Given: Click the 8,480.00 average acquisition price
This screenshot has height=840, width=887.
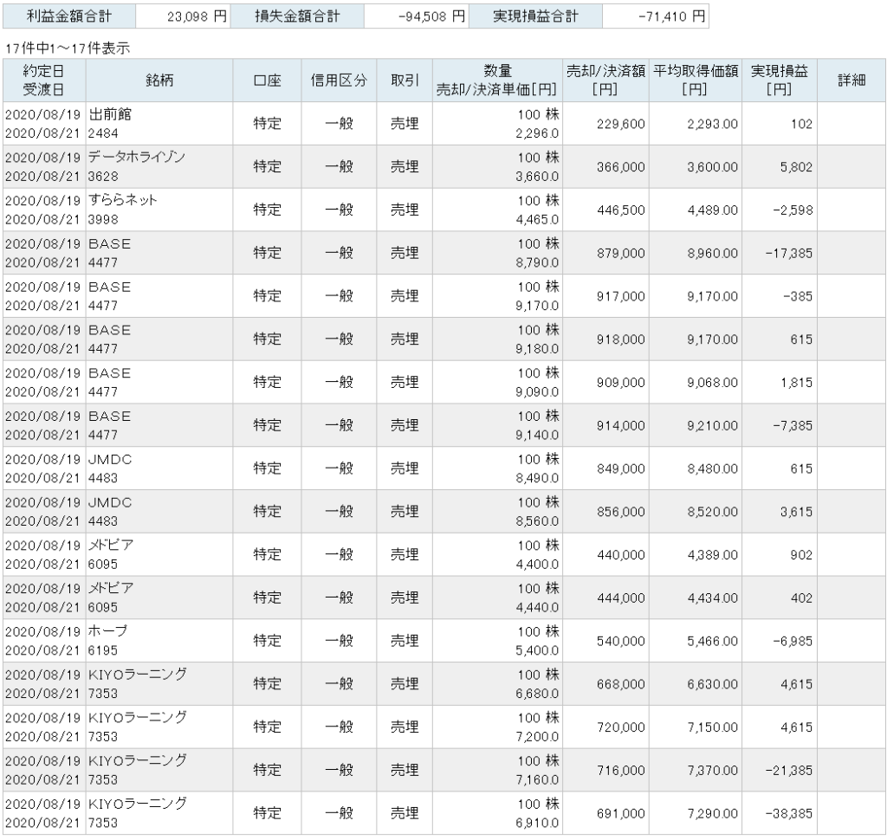Looking at the screenshot, I should tap(712, 468).
